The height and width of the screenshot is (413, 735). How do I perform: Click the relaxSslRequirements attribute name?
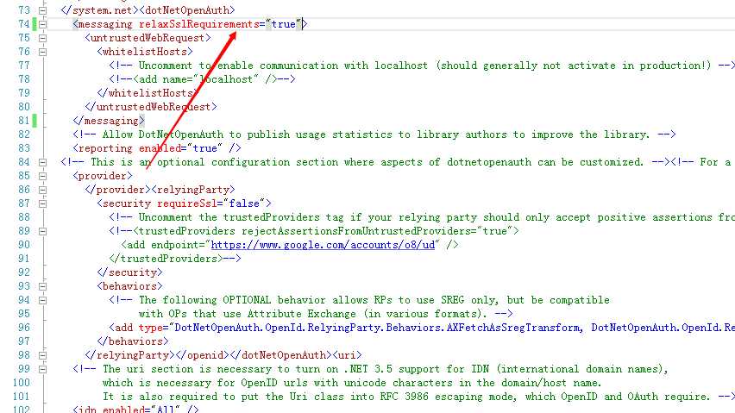(198, 24)
